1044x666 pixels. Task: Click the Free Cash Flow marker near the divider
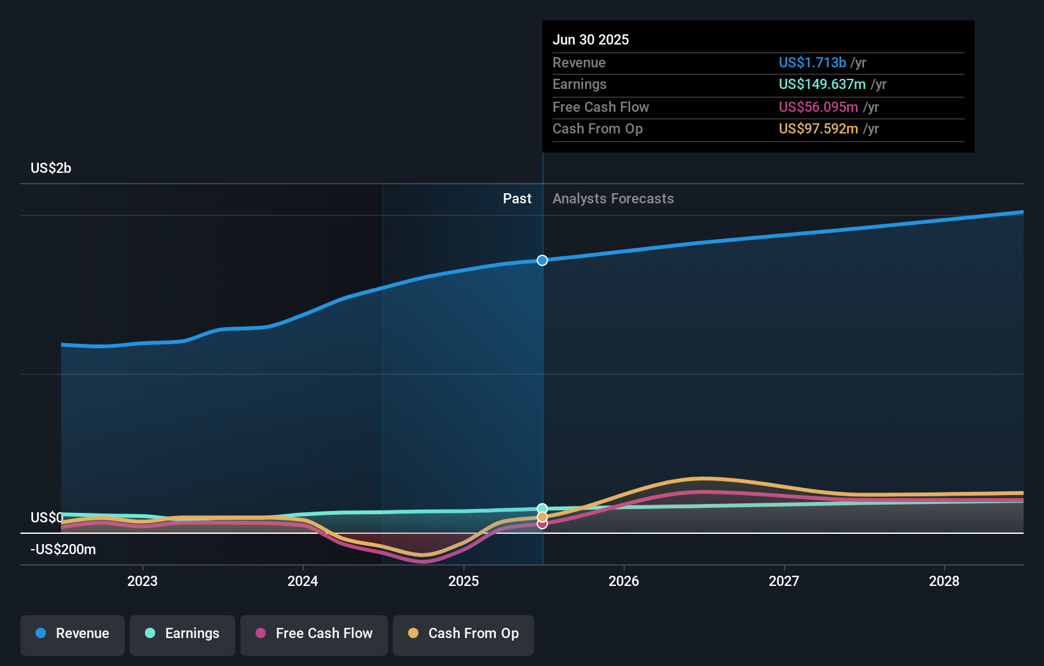point(542,525)
